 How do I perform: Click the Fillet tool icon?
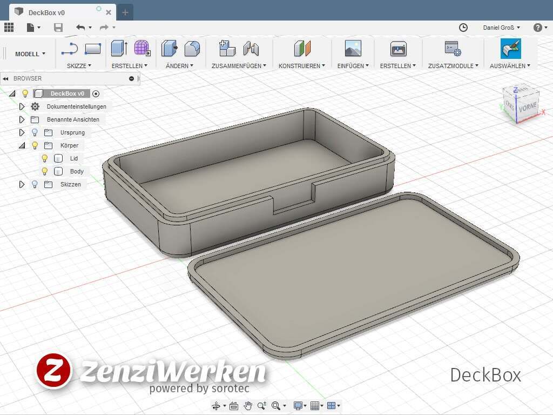pyautogui.click(x=191, y=48)
